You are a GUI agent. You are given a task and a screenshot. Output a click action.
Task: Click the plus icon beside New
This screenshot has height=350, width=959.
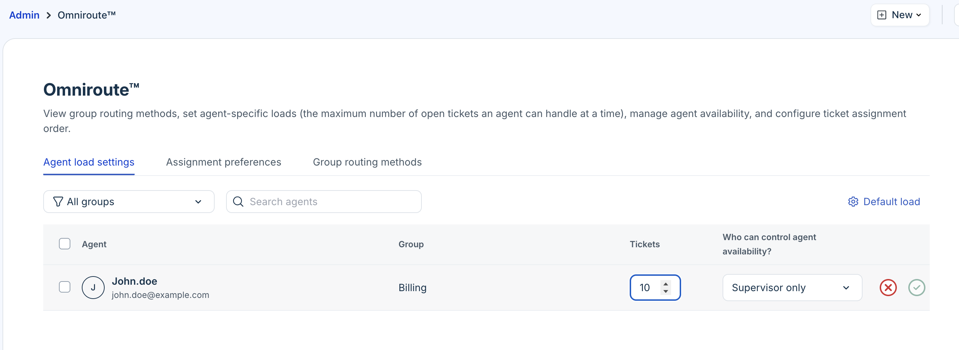[881, 15]
